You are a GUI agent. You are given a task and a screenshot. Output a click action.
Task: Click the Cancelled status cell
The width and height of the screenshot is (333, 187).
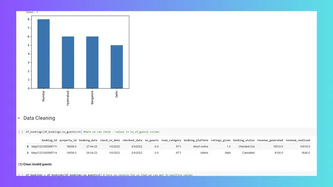click(248, 153)
